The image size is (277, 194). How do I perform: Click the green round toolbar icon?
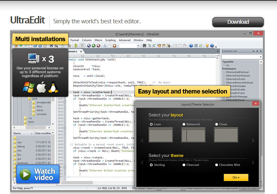(x=93, y=46)
